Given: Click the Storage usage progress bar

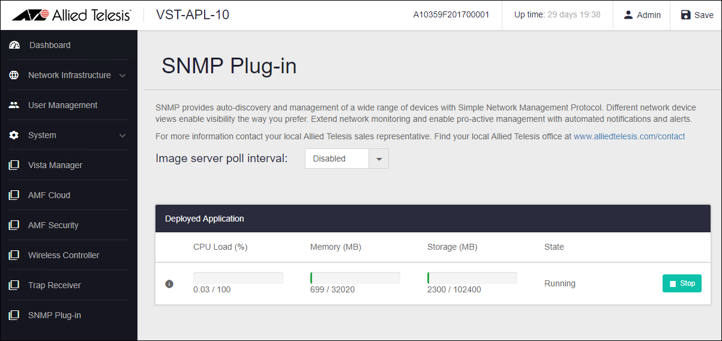Looking at the screenshot, I should 472,277.
